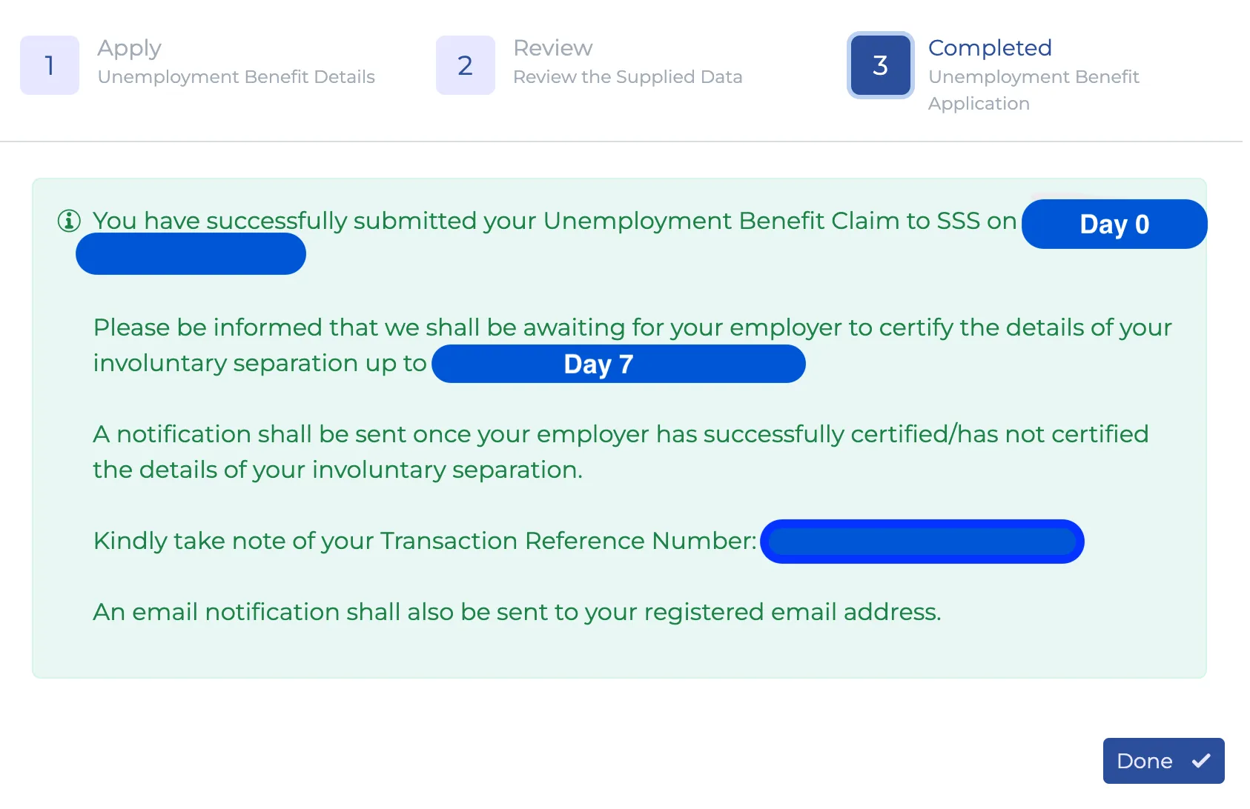Click the 'Day 0' blue label
The width and height of the screenshot is (1250, 809).
(1114, 224)
